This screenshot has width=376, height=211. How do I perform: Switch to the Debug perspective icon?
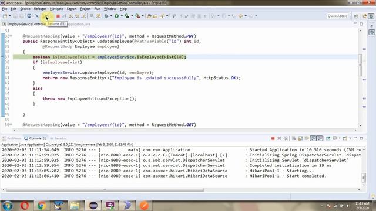pyautogui.click(x=371, y=16)
